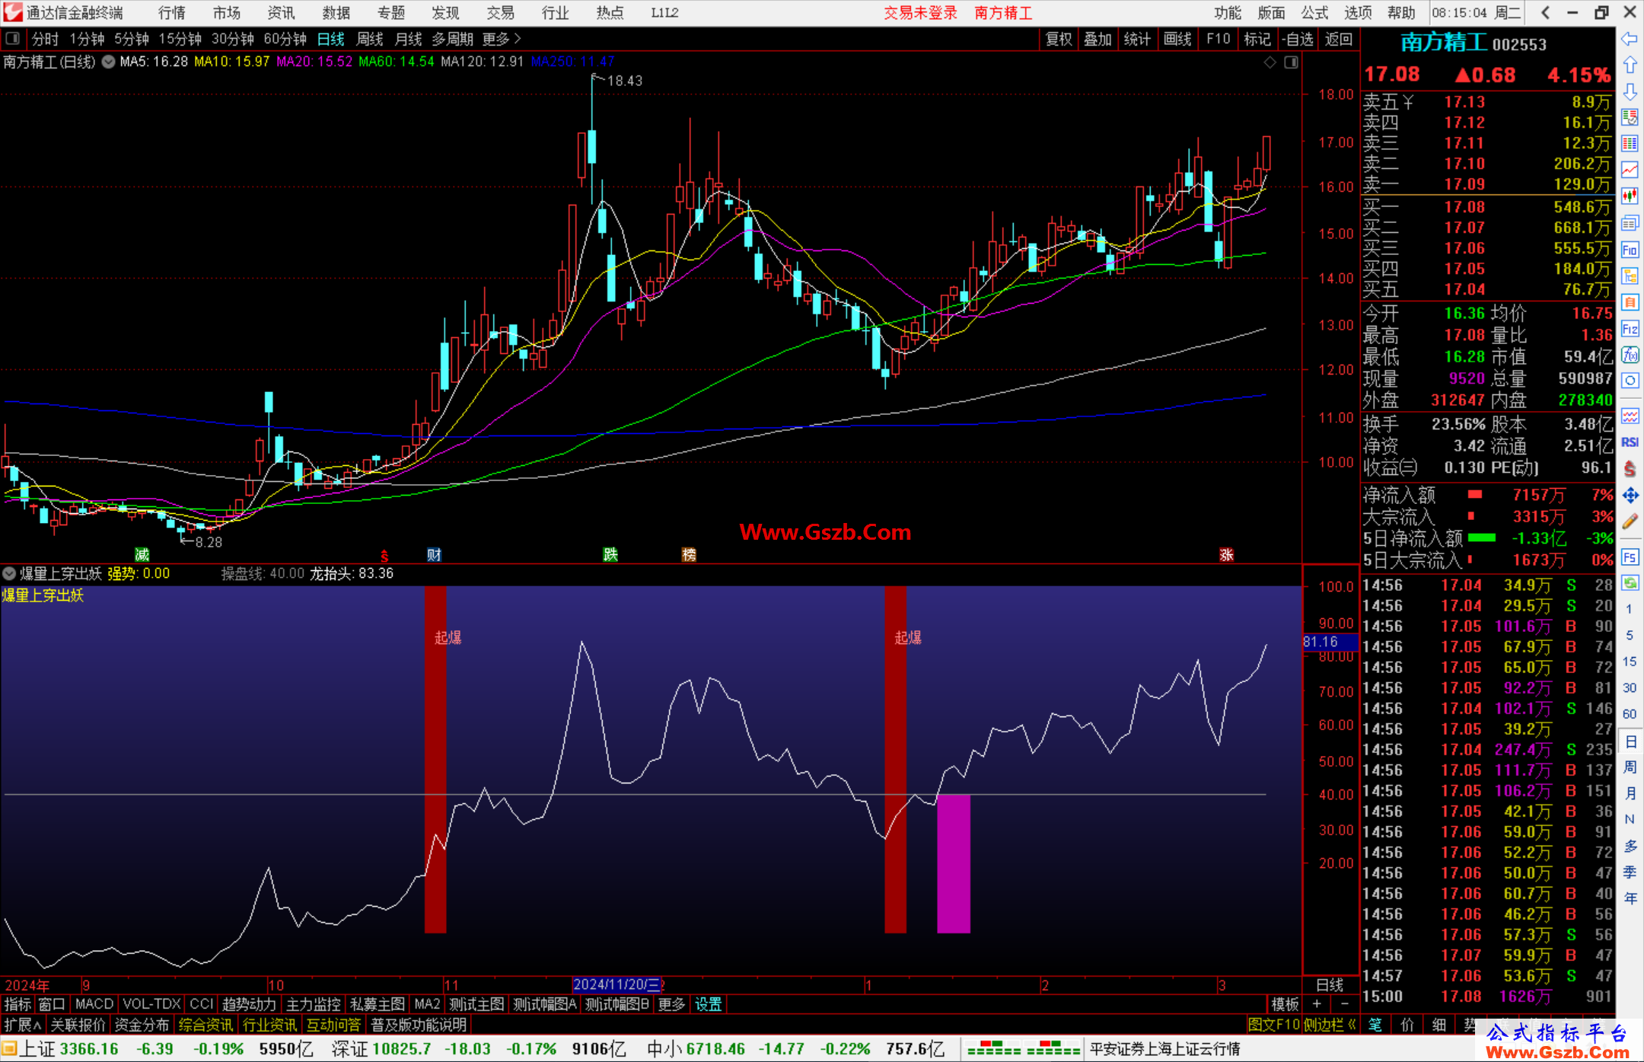Collapse the 侧边栏 sidebar
1644x1062 pixels.
click(x=1330, y=1025)
